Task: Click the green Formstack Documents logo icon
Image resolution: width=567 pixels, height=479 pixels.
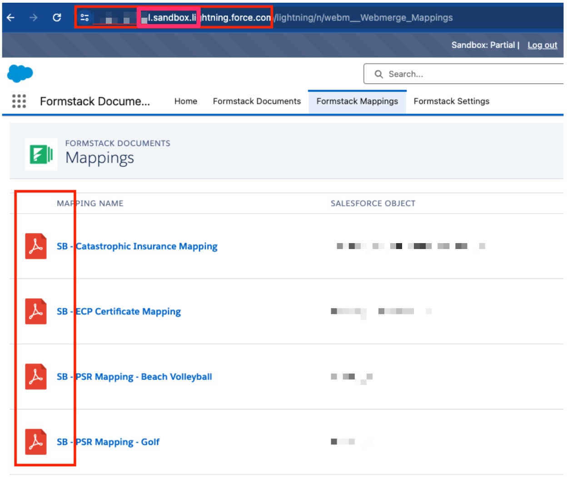Action: coord(41,155)
